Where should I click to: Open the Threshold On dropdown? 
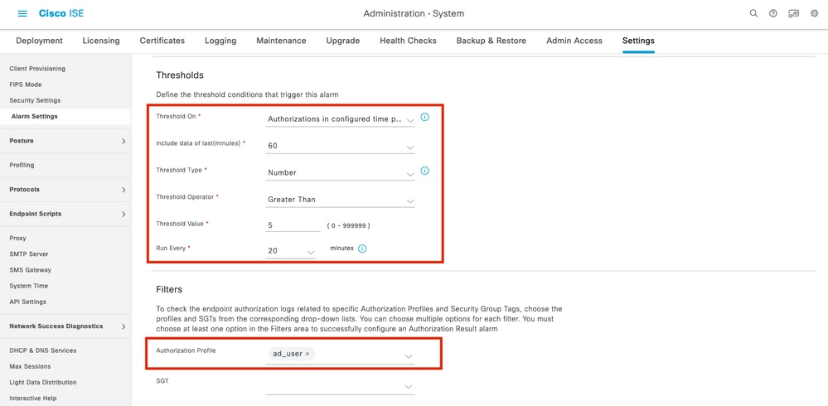click(x=340, y=119)
